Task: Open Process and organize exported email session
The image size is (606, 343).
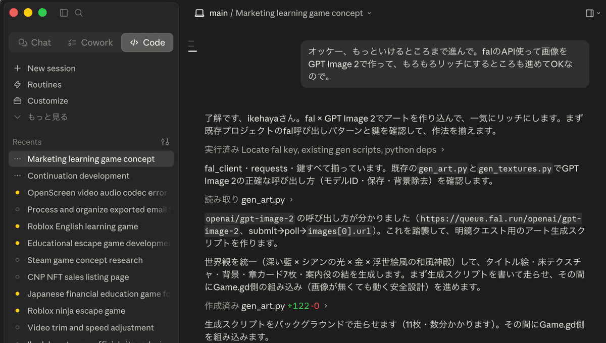Action: tap(91, 209)
